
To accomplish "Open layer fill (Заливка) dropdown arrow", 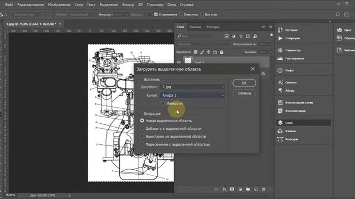I will (270, 52).
